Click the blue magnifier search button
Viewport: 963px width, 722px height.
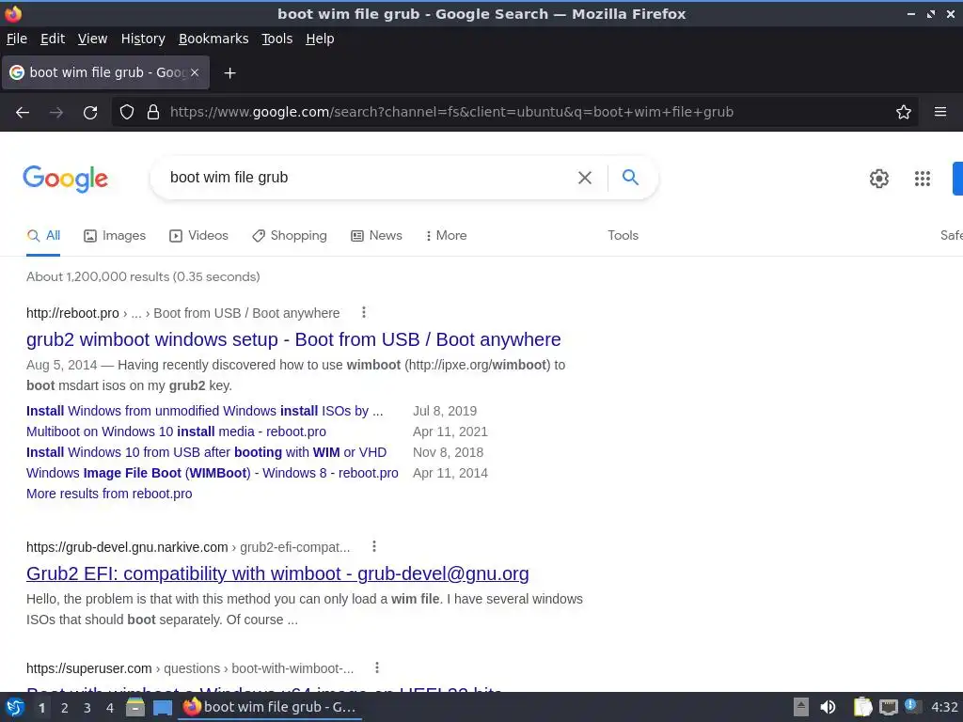click(x=630, y=178)
